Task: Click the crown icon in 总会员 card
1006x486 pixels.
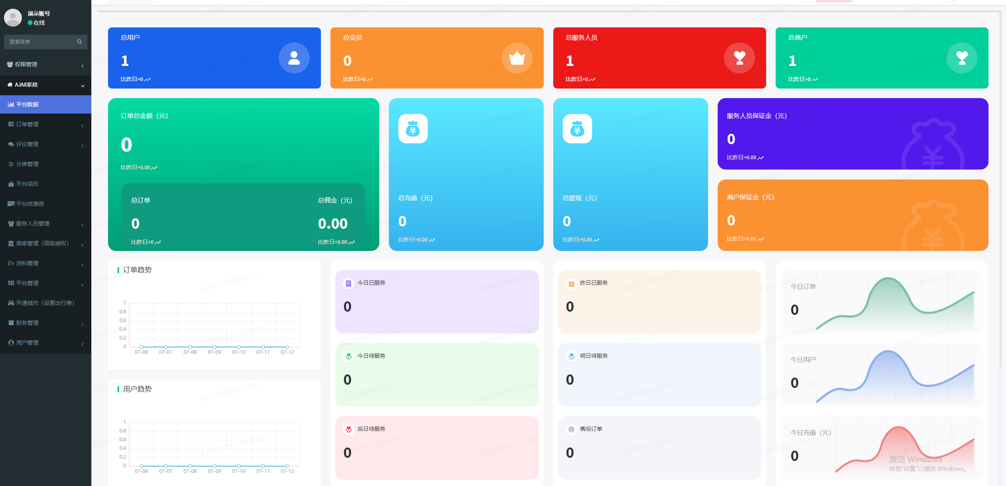Action: [517, 58]
